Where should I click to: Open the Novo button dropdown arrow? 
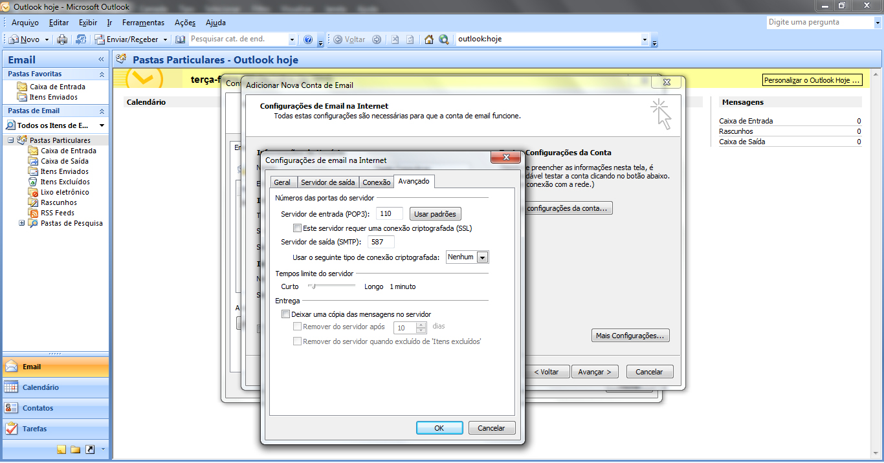[x=47, y=40]
